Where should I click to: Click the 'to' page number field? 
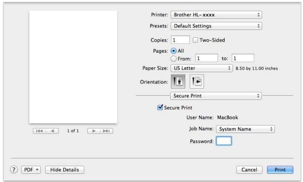click(x=243, y=58)
